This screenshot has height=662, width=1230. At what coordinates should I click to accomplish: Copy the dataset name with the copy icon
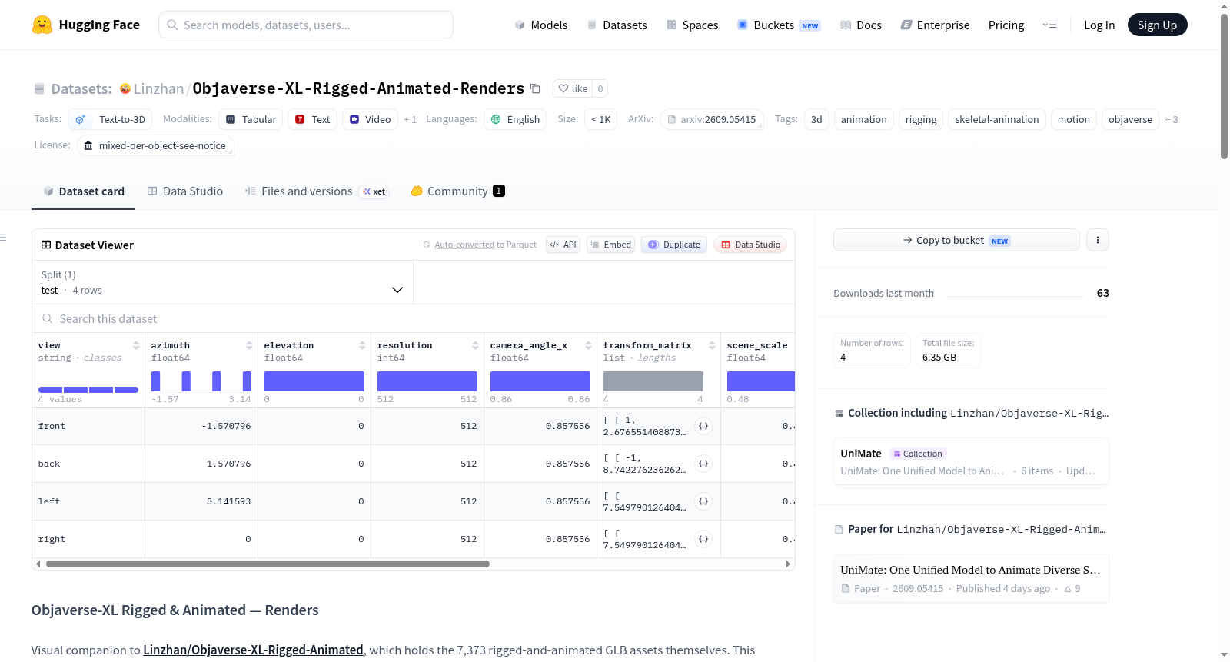coord(535,88)
